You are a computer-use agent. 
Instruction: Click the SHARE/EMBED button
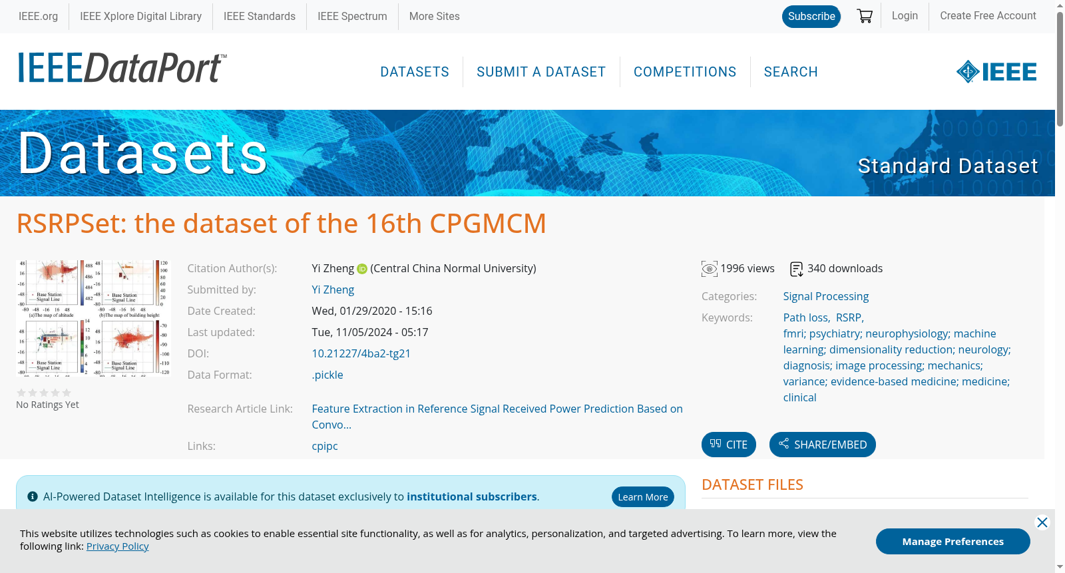click(823, 445)
